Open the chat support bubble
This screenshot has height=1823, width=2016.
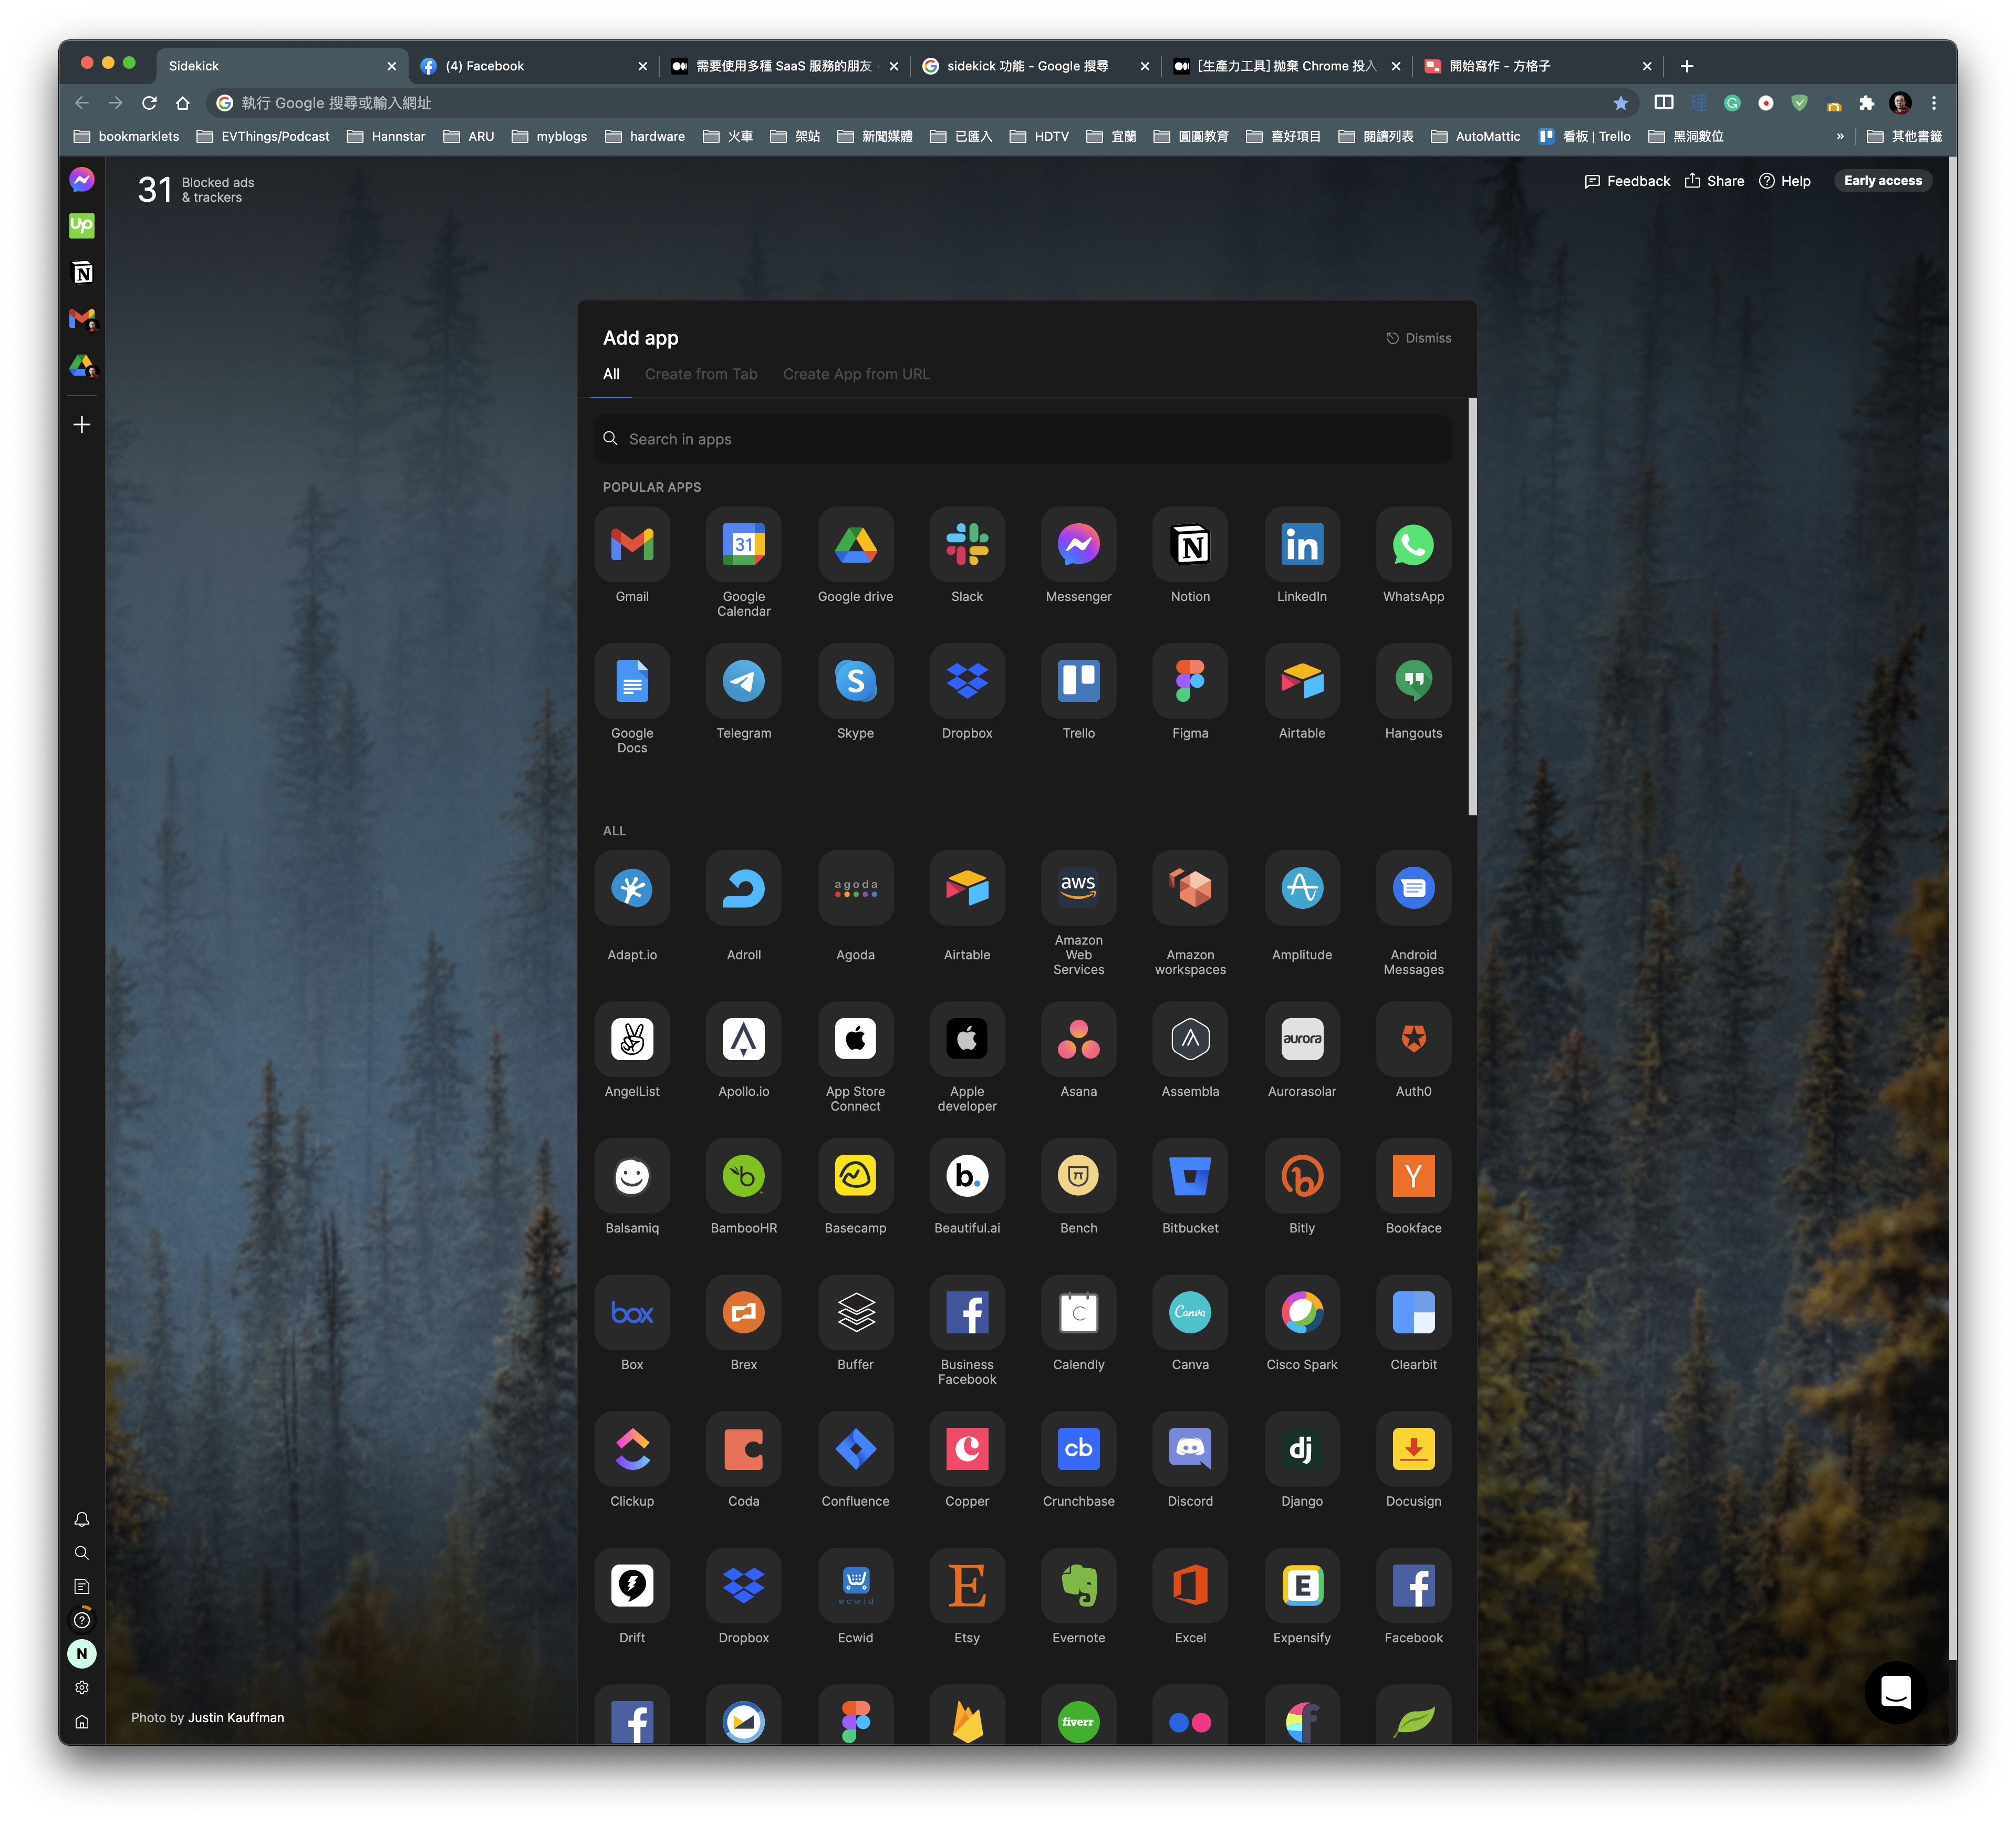1895,1692
